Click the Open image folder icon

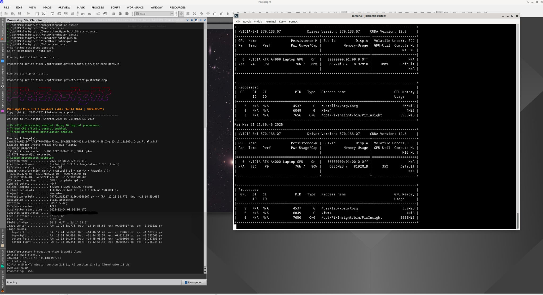coord(6,14)
